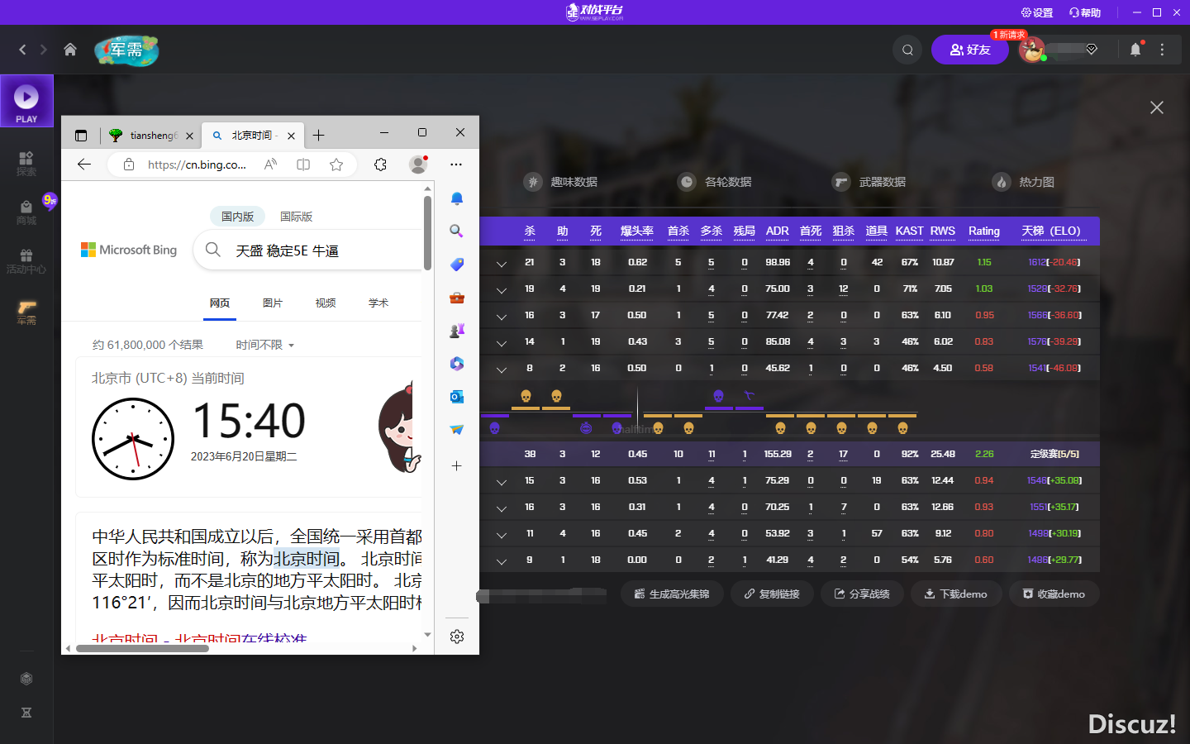Go to home via house icon
Image resolution: width=1190 pixels, height=744 pixels.
tap(70, 50)
